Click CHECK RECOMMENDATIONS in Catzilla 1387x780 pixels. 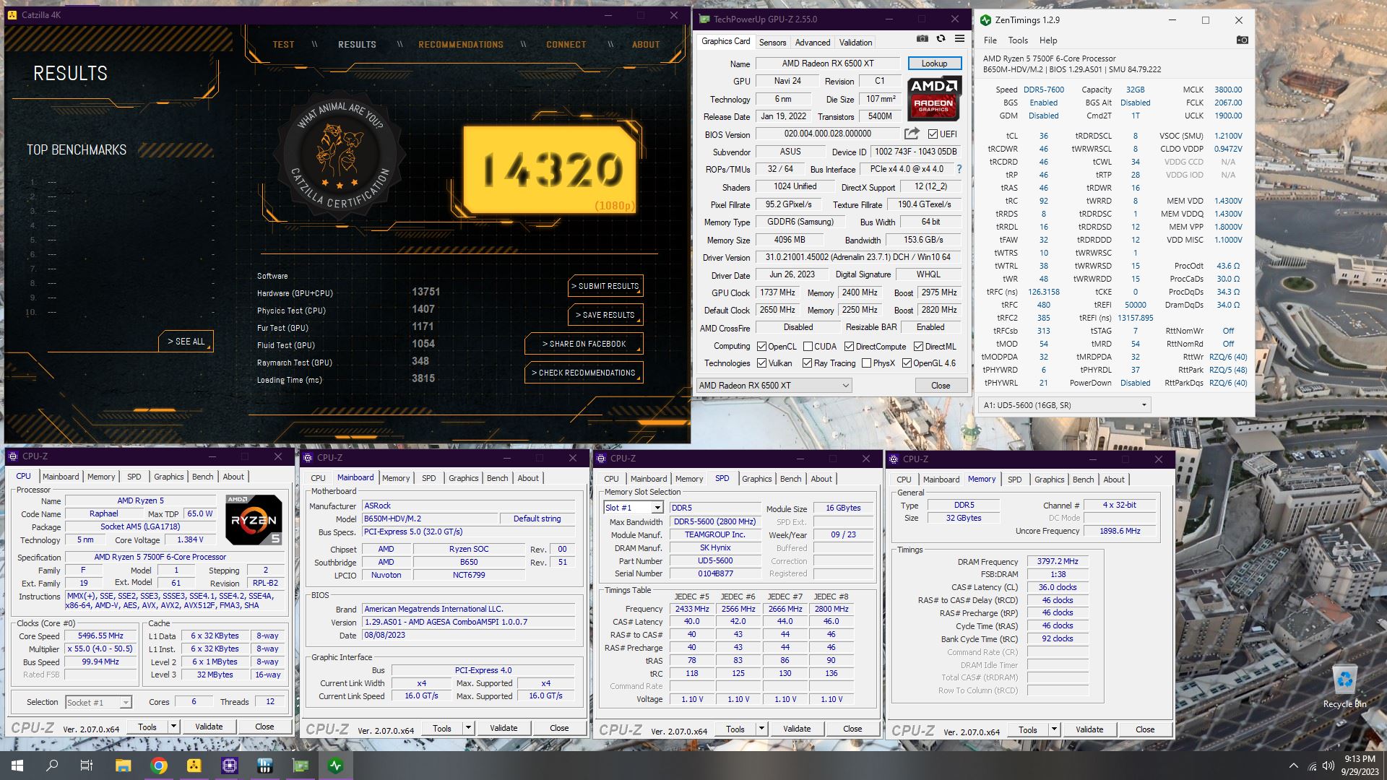[584, 373]
